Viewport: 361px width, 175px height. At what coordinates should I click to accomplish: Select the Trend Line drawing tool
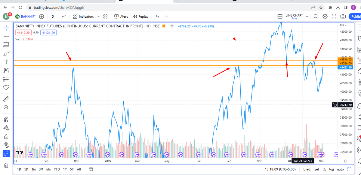7,37
